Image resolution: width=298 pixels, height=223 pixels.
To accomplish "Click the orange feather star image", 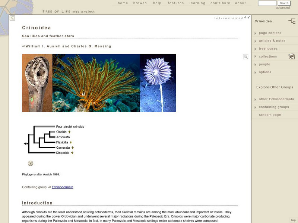I will coord(96,83).
